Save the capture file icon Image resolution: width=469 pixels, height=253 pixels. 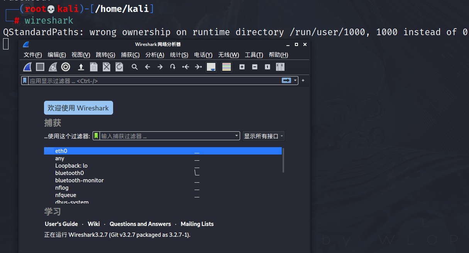pyautogui.click(x=94, y=67)
